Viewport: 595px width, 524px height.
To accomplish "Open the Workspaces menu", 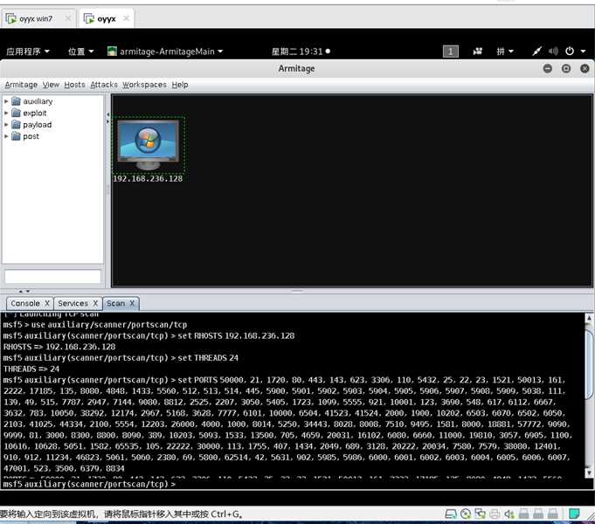I will click(x=144, y=85).
